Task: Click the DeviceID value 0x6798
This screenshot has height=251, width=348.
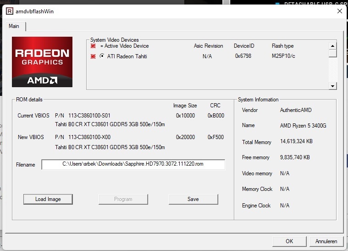Action: point(243,56)
